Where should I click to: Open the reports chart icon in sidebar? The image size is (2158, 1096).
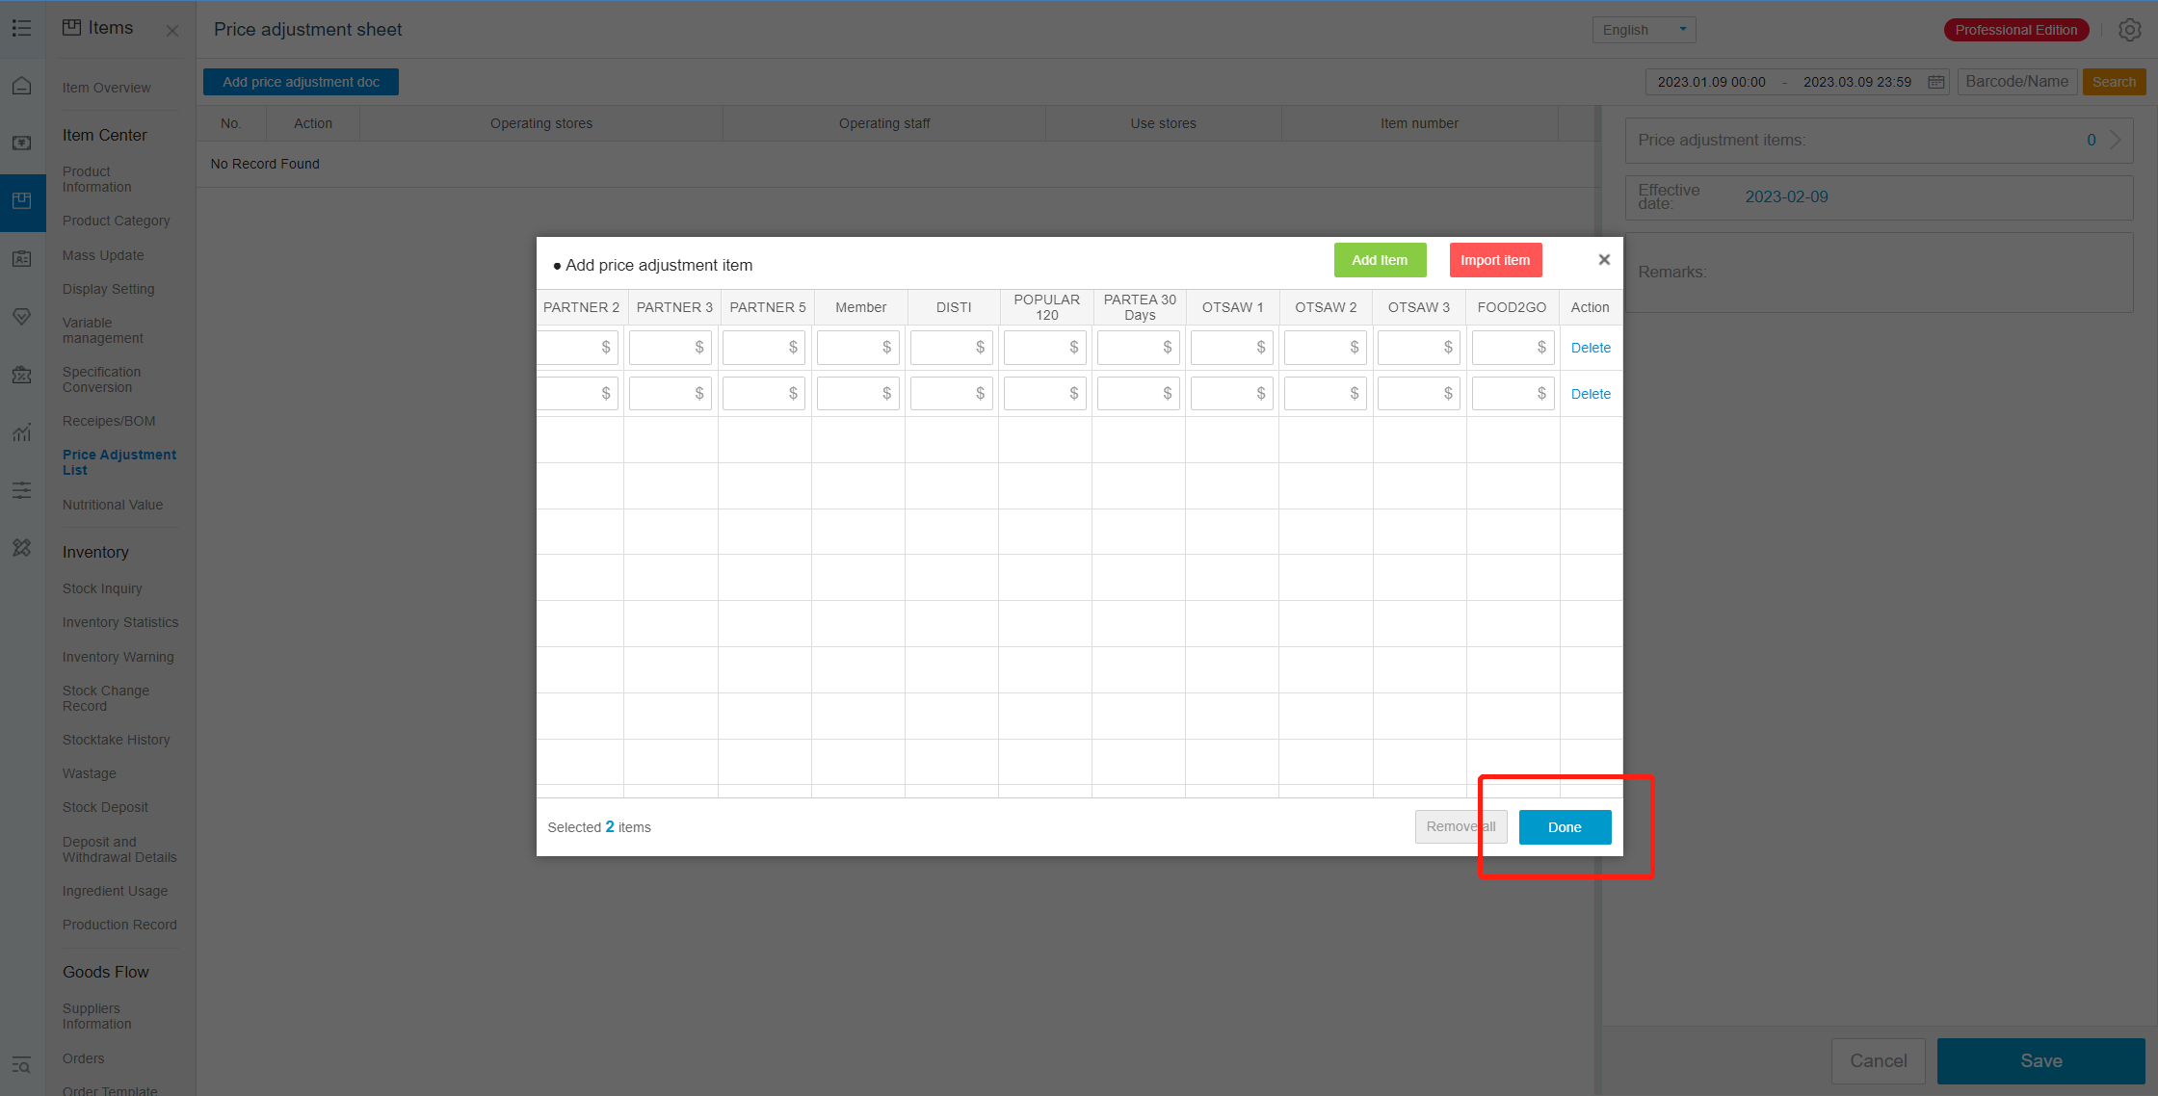(21, 432)
